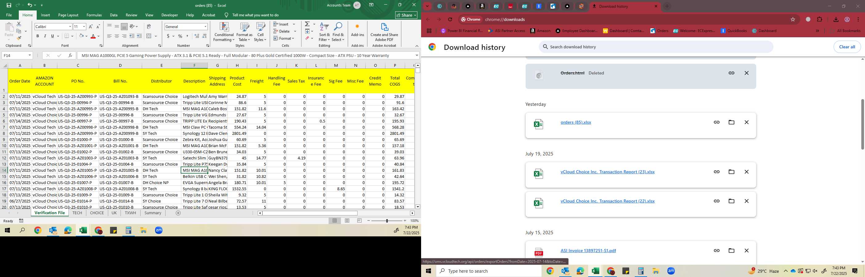The width and height of the screenshot is (865, 277).
Task: Click the Add-ins button
Action: [x=357, y=30]
